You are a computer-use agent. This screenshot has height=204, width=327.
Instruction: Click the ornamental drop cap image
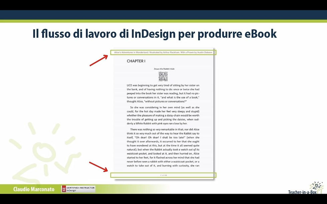pyautogui.click(x=163, y=76)
